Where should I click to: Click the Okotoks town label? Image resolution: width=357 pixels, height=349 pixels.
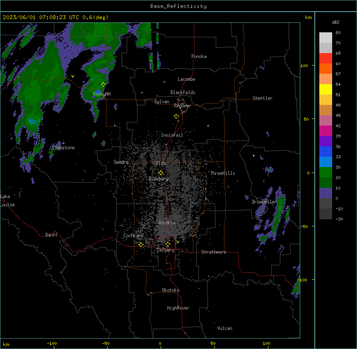pyautogui.click(x=171, y=290)
